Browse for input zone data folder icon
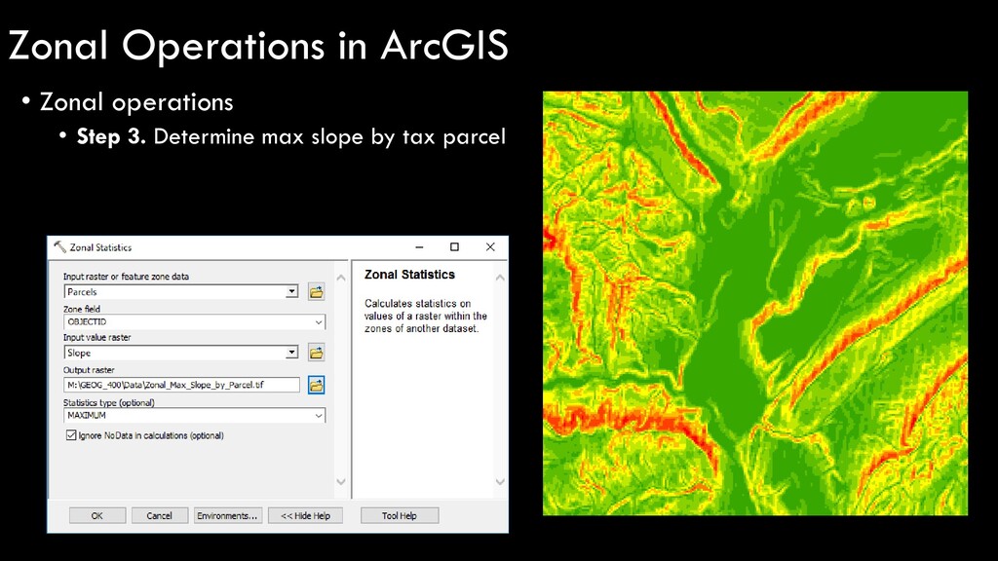Screen dimensions: 998x561 coord(317,292)
